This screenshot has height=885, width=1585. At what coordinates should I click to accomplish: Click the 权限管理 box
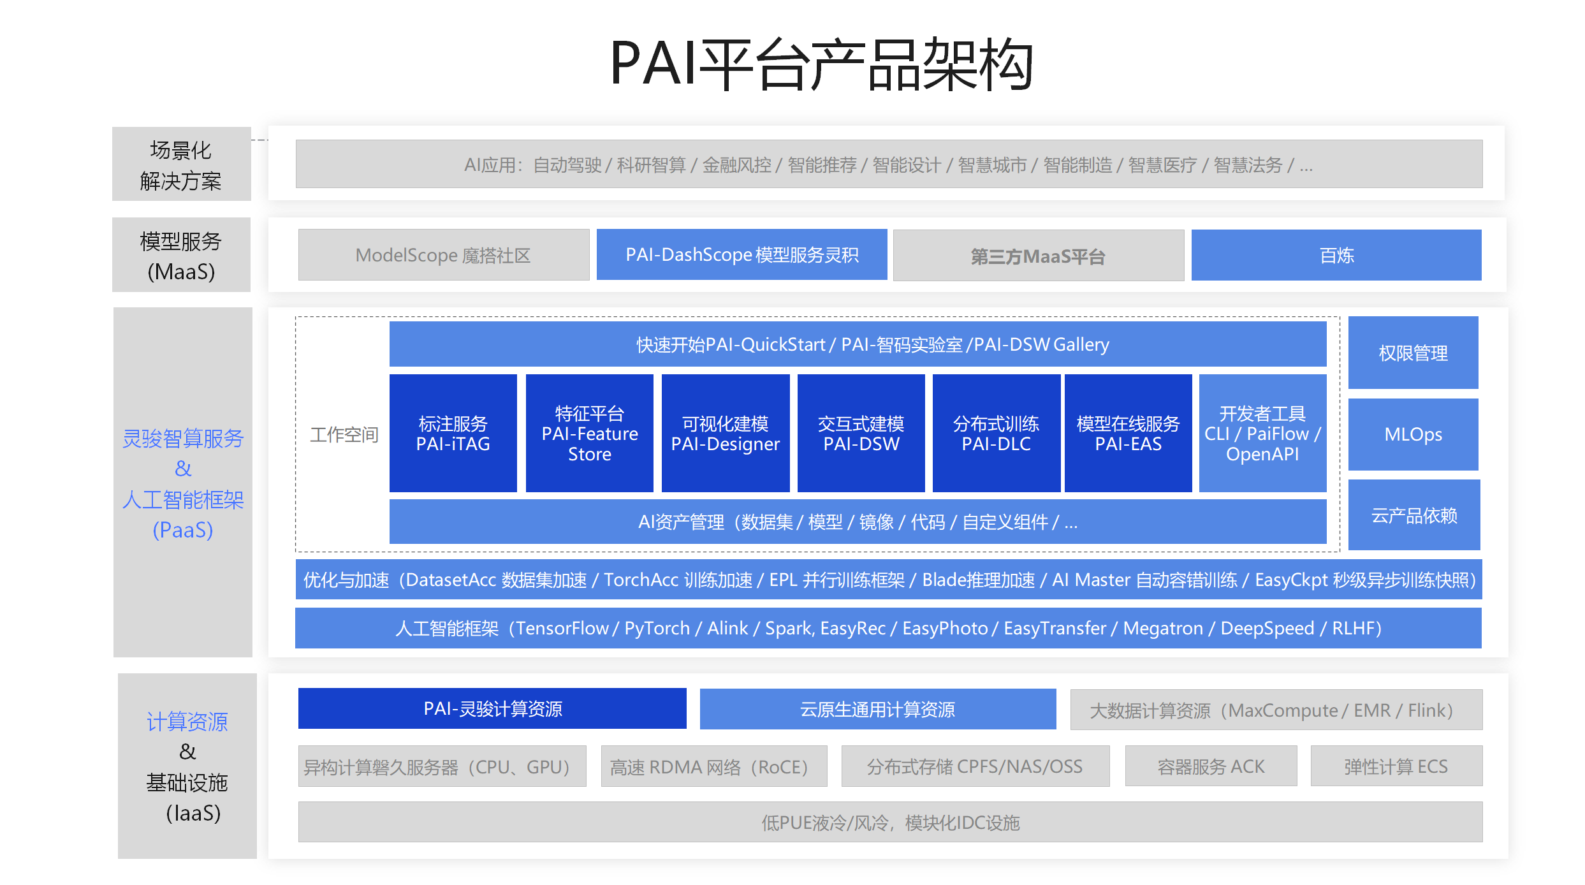[1413, 353]
